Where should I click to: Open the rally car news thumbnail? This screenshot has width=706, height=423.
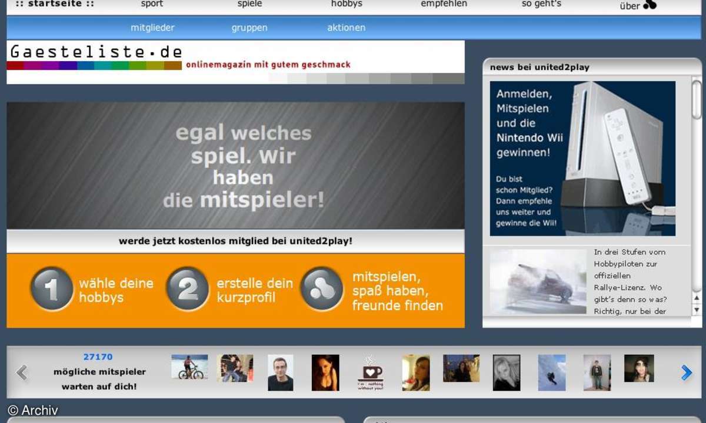pyautogui.click(x=538, y=281)
